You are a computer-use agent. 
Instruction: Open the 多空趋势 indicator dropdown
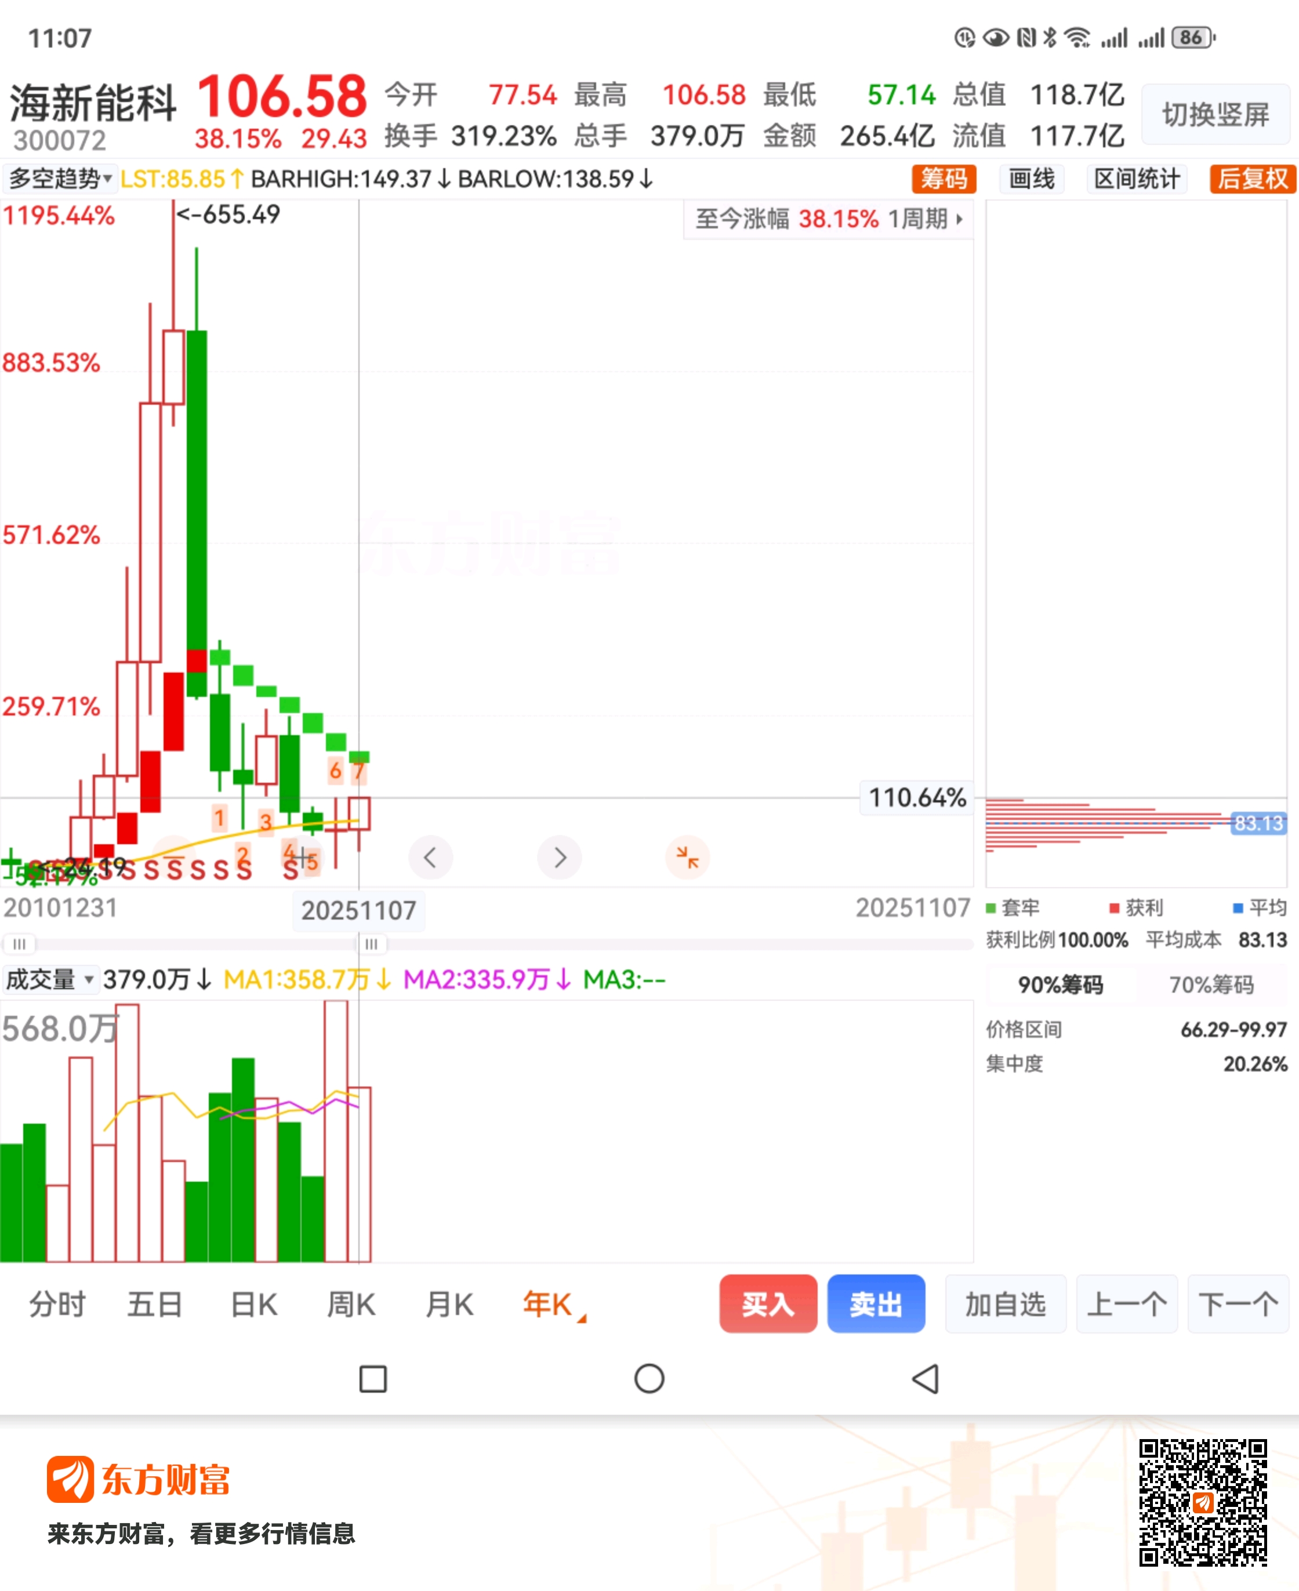(60, 179)
